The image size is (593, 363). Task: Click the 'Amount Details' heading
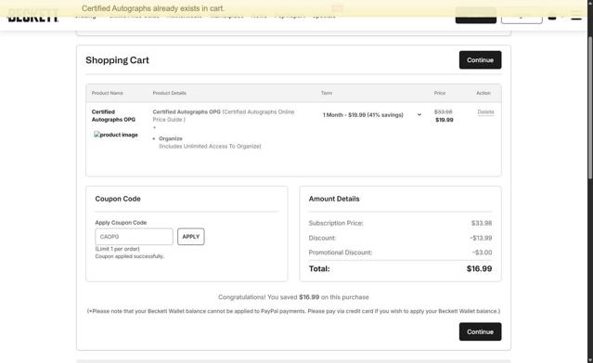coord(334,199)
